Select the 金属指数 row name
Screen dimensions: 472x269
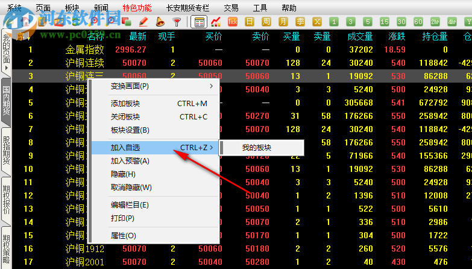tap(84, 49)
